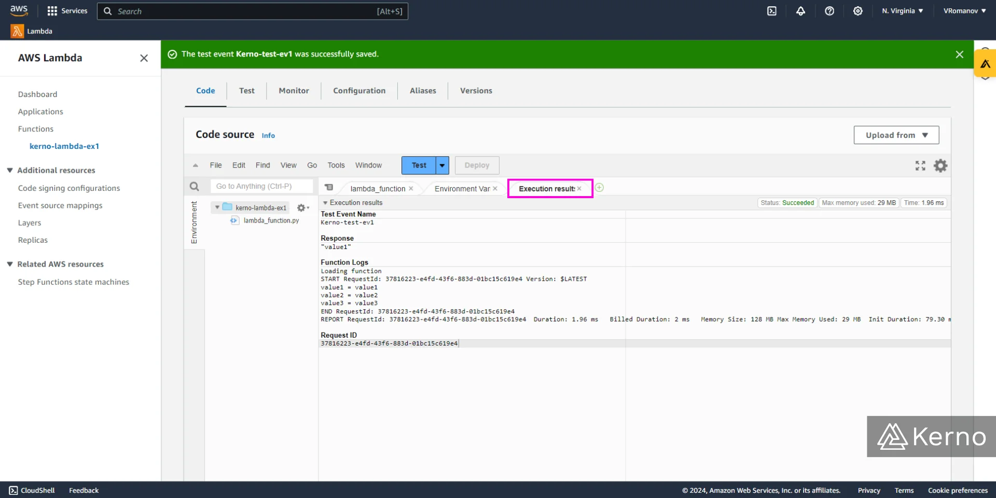Click the Go to Anything field
Screen dimensions: 996x498
pos(261,186)
